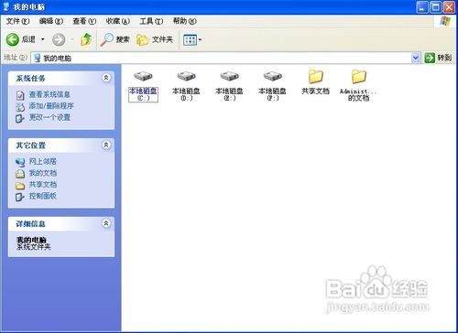Click inside the address bar field
This screenshot has height=333, width=458.
pos(225,58)
